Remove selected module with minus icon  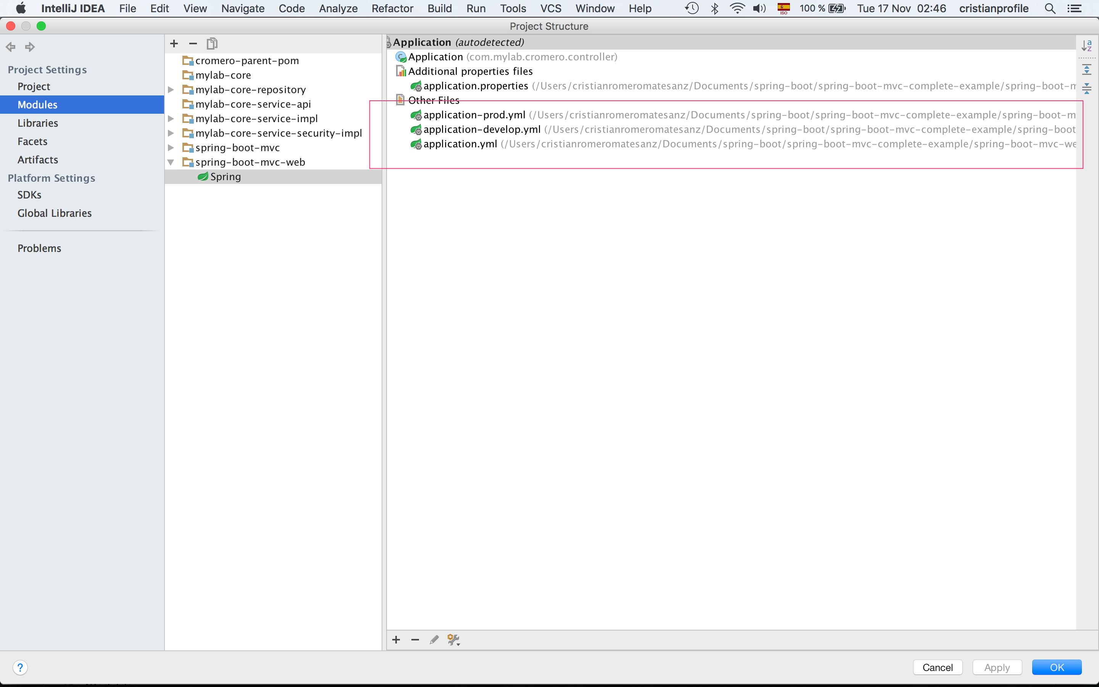click(193, 44)
